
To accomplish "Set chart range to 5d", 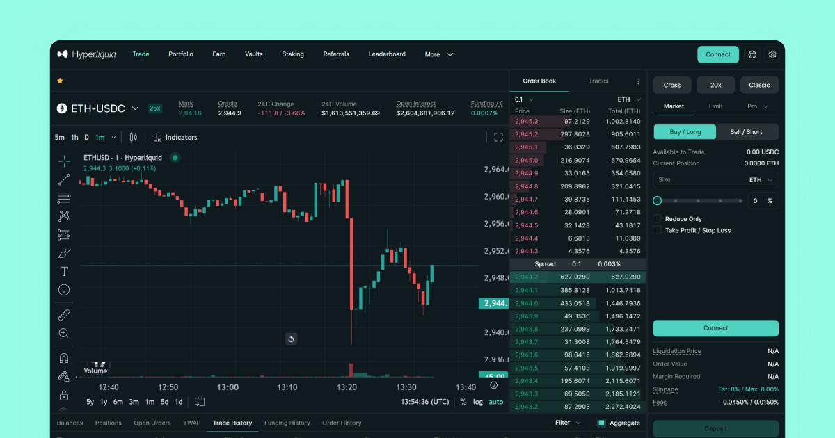I will pyautogui.click(x=164, y=402).
